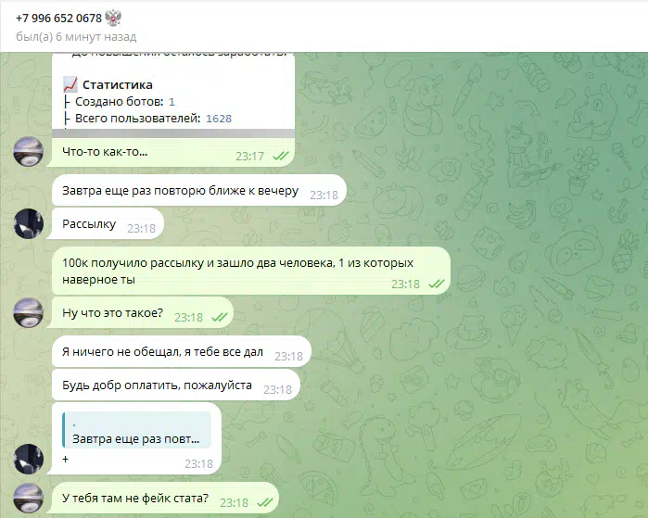Open avatar beside 'У тебя там не фейк стата?'
Screen dimensions: 648x518
pos(29,499)
